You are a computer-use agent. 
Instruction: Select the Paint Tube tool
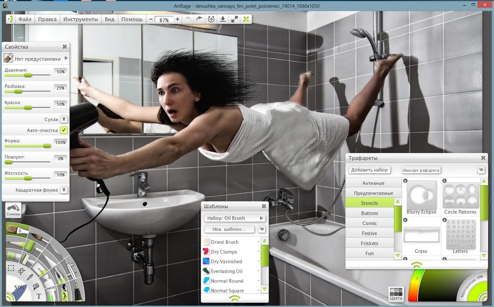pos(48,281)
